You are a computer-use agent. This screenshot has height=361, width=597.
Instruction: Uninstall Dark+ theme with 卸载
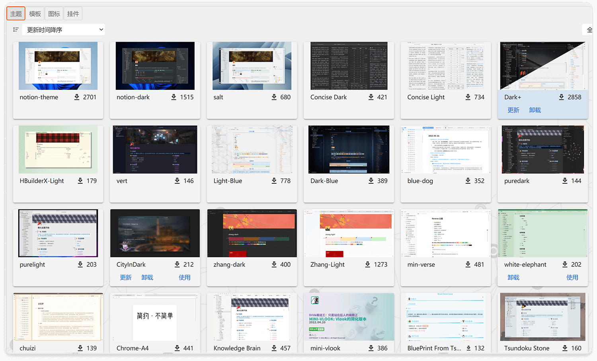point(535,110)
